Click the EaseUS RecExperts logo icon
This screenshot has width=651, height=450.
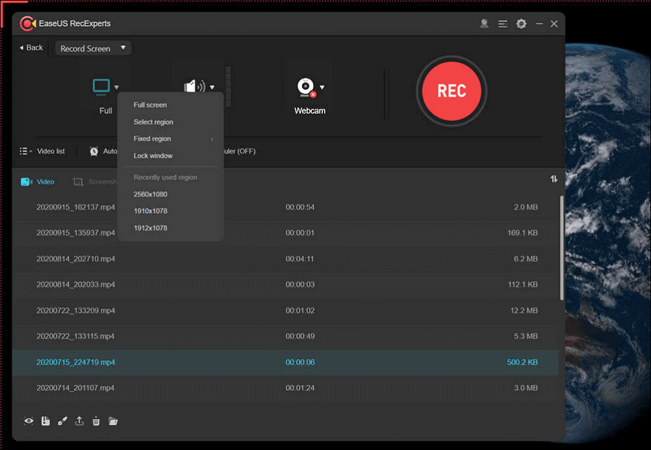(x=27, y=23)
